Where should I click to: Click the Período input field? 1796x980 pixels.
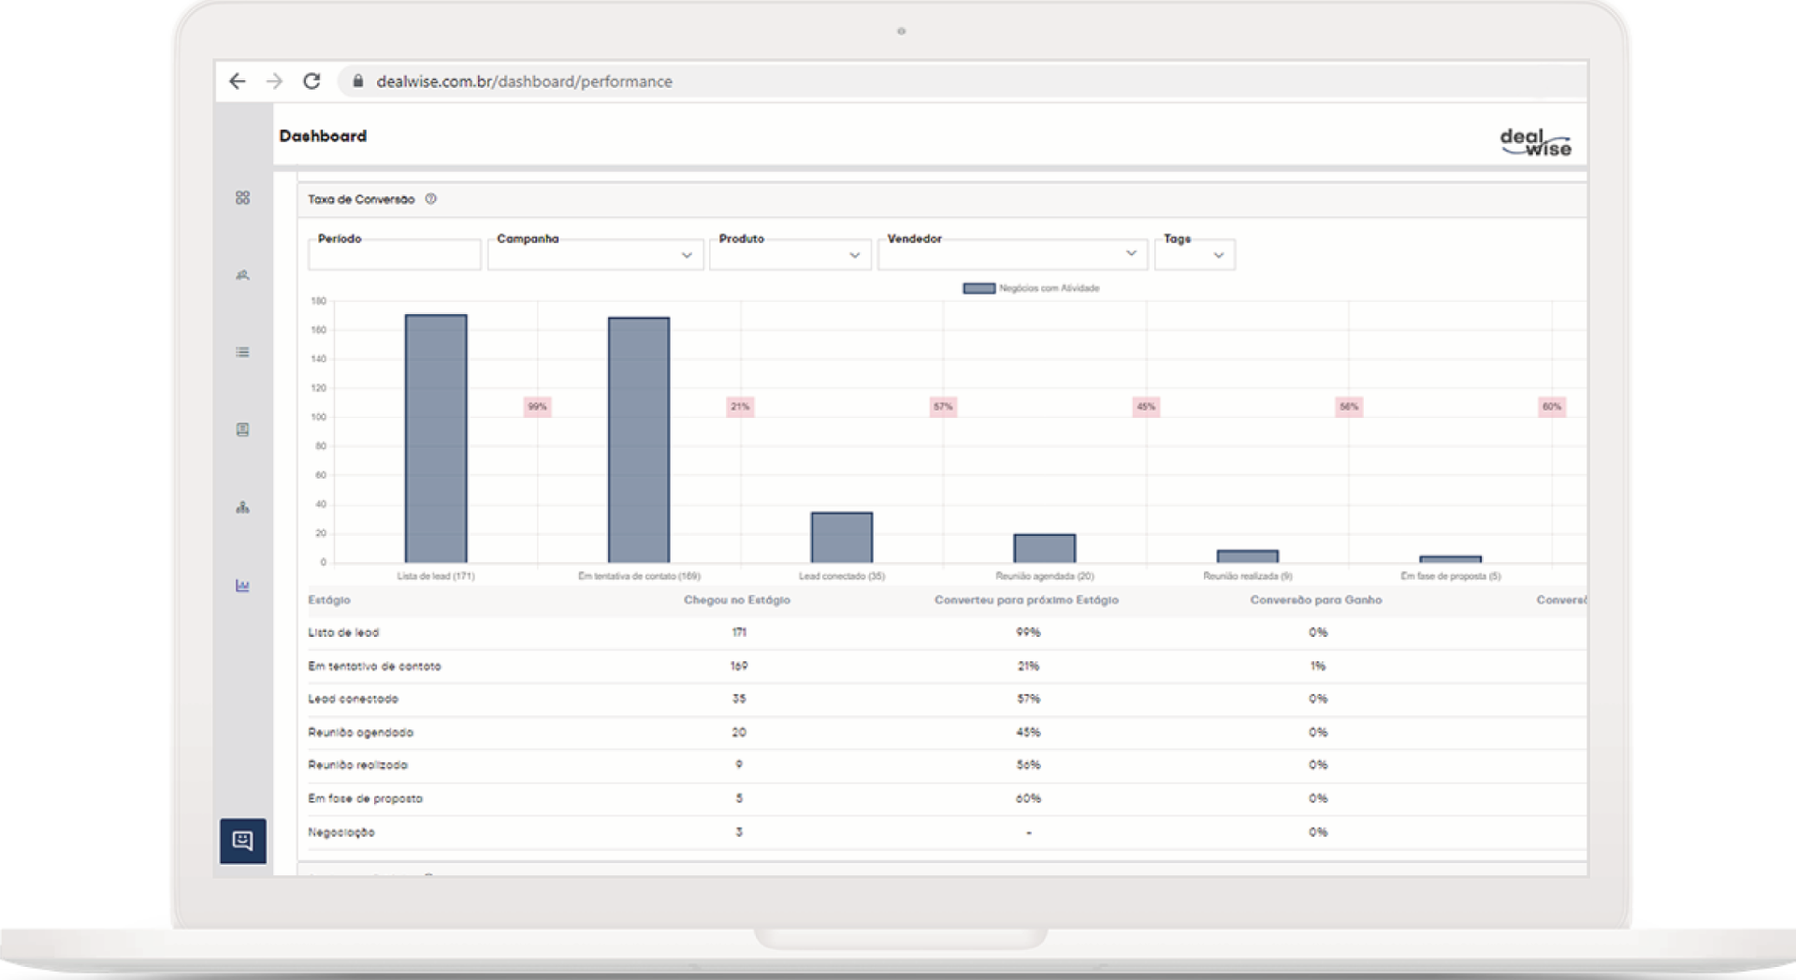[x=394, y=255]
